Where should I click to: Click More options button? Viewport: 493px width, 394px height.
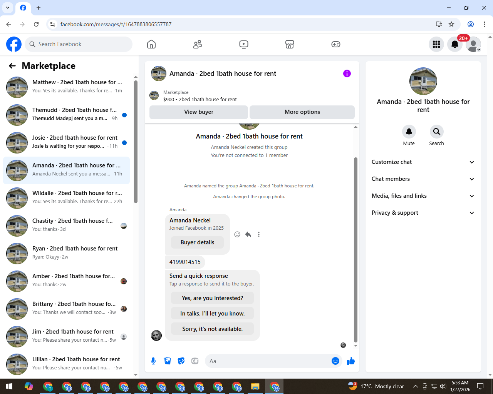(302, 112)
